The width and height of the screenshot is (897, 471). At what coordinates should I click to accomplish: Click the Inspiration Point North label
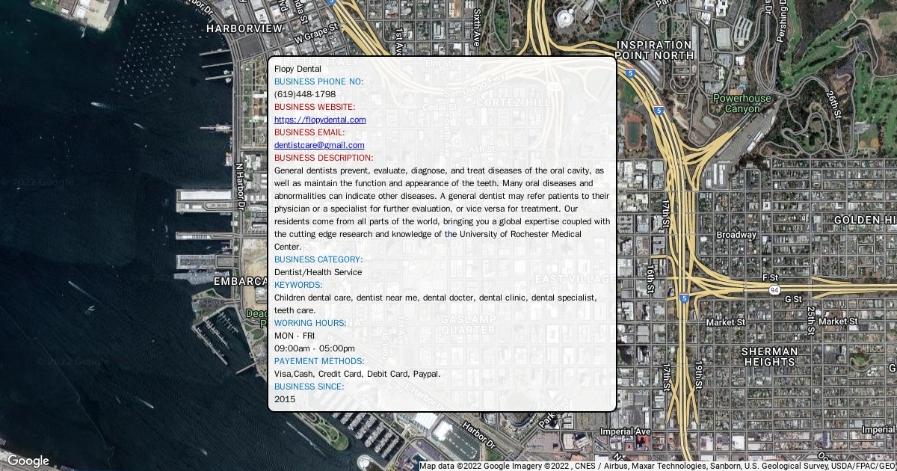click(x=654, y=50)
